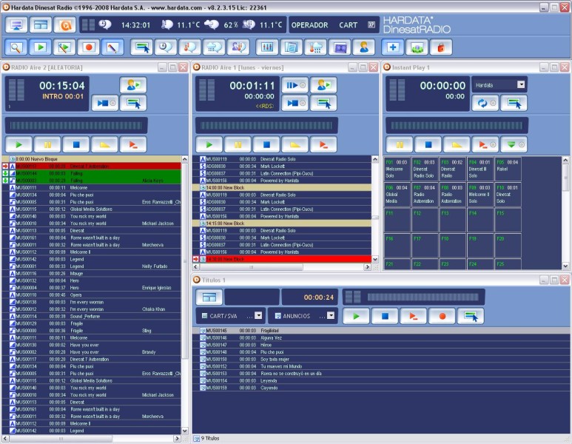Click the thermometer temperature announcement icon

coord(189,47)
